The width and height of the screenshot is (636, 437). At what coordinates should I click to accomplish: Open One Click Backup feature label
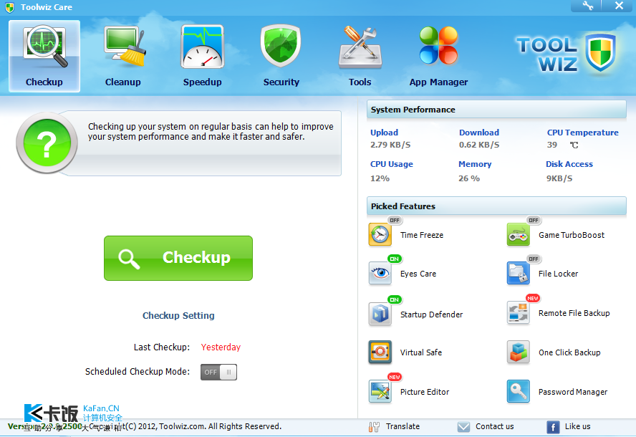[x=569, y=352]
